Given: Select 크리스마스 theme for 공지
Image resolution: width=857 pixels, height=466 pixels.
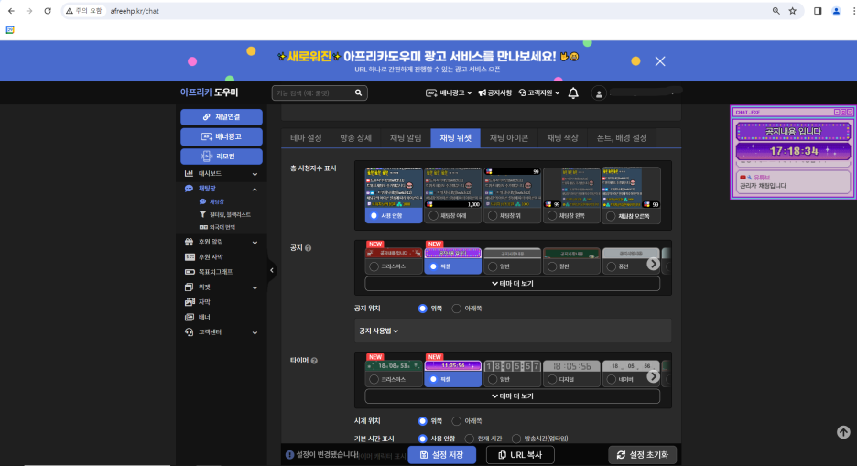Looking at the screenshot, I should coord(394,261).
